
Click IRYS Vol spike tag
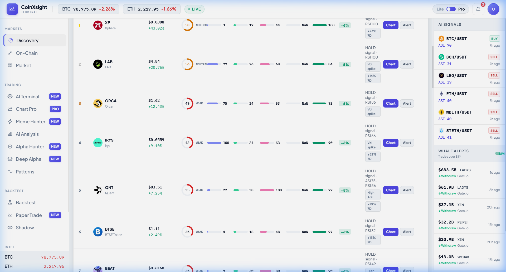click(373, 145)
